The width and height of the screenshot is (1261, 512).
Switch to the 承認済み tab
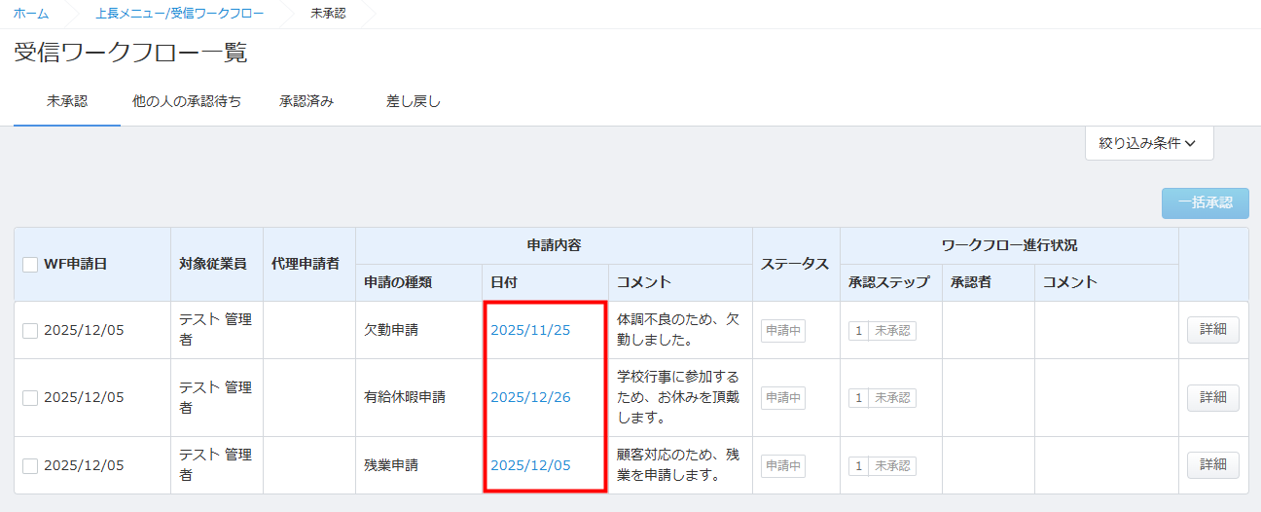(306, 101)
